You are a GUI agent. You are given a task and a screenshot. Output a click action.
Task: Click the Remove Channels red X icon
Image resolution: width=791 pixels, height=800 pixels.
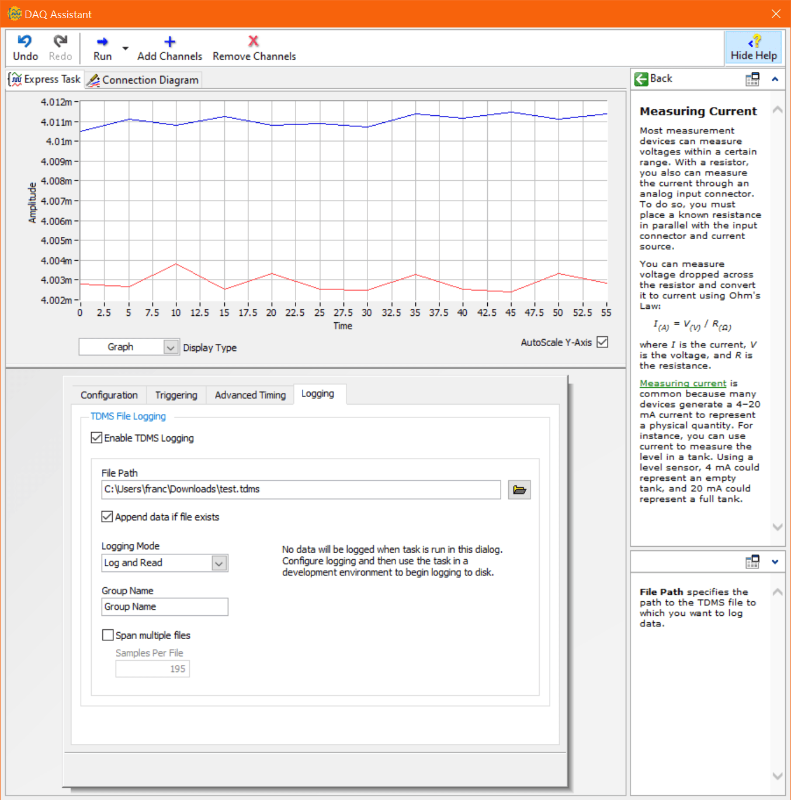tap(254, 41)
